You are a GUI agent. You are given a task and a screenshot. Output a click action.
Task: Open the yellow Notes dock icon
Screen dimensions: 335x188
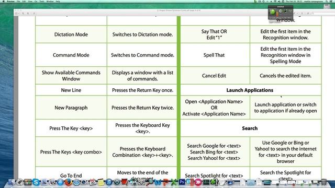click(x=100, y=182)
